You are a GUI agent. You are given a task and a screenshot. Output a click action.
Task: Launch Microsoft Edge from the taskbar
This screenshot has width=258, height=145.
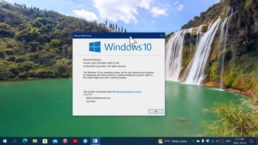[25, 141]
